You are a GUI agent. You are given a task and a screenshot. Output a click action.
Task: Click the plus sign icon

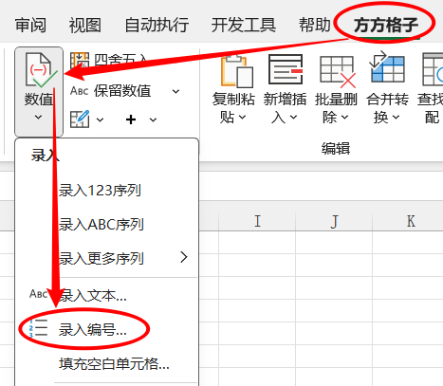(x=131, y=119)
